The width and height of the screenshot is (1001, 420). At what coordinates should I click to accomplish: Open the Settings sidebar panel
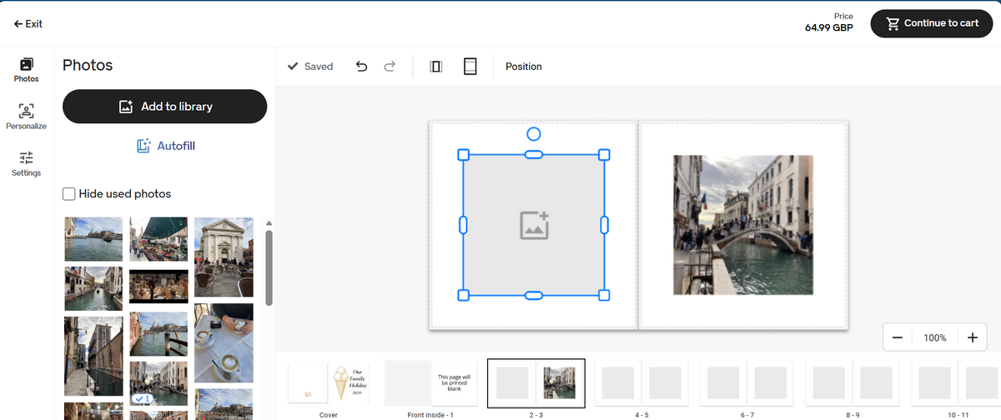pos(26,163)
